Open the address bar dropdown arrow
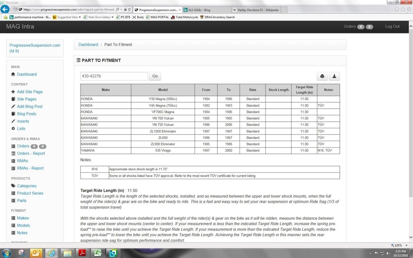The height and width of the screenshot is (258, 413). click(121, 9)
